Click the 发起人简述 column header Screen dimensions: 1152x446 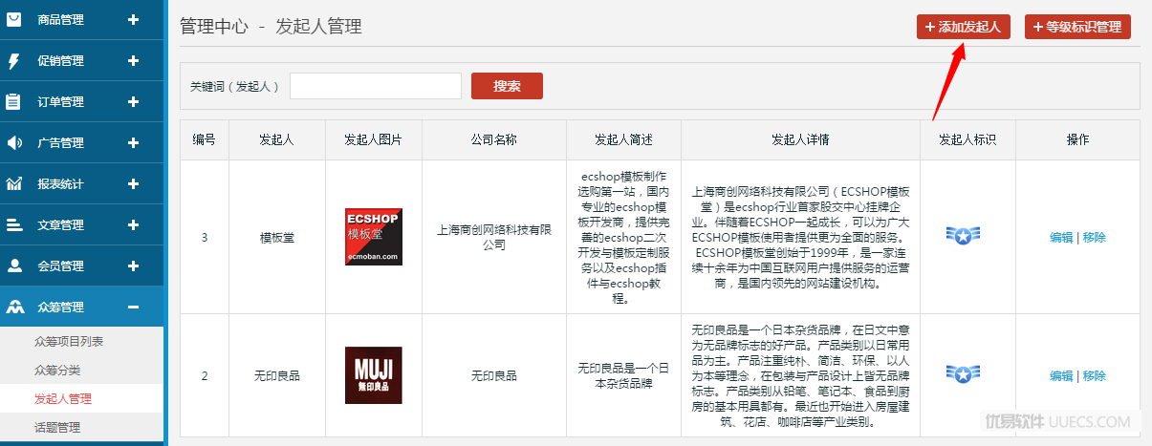tap(623, 139)
